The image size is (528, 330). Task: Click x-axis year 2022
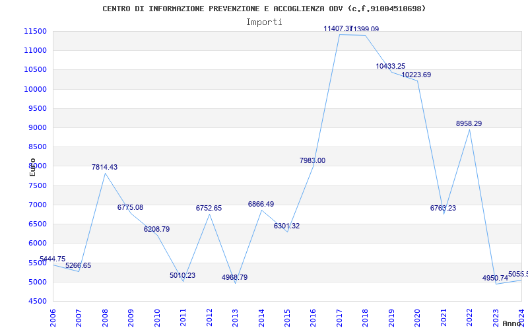click(x=469, y=318)
